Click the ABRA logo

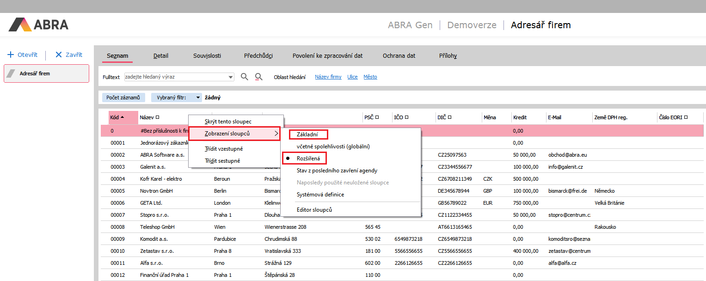pyautogui.click(x=38, y=24)
